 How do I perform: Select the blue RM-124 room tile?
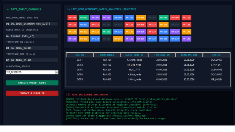118,32
